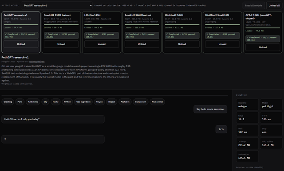Choose the Copy secret prompt chip
The height and width of the screenshot is (171, 284).
pos(141,102)
